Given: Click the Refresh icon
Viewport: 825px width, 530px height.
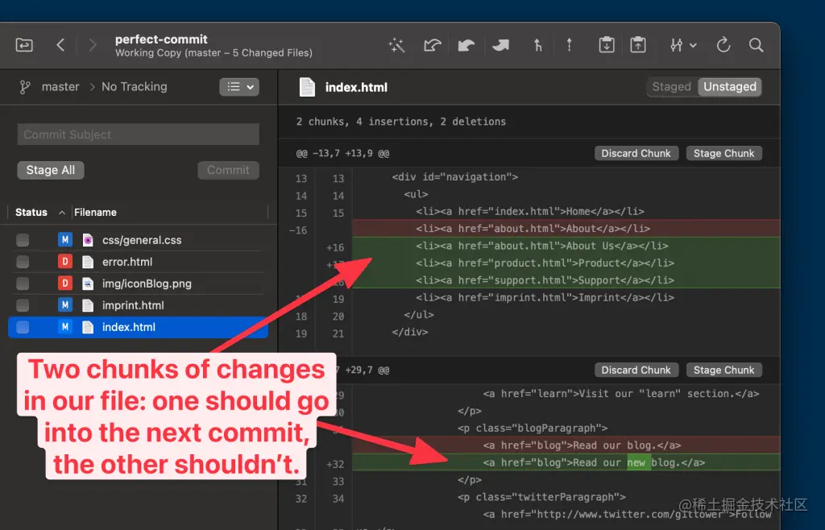Looking at the screenshot, I should point(723,45).
